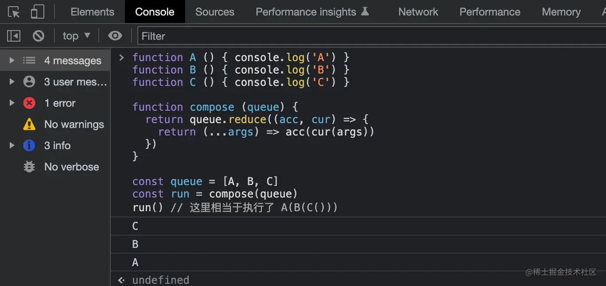This screenshot has width=606, height=286.
Task: Click the user messages avatar icon
Action: [x=29, y=82]
